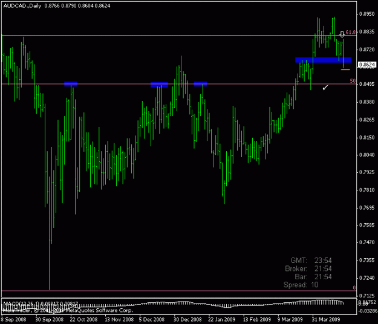The height and width of the screenshot is (324, 378).
Task: Click the 61.8 Fibonacci level label
Action: (x=350, y=32)
